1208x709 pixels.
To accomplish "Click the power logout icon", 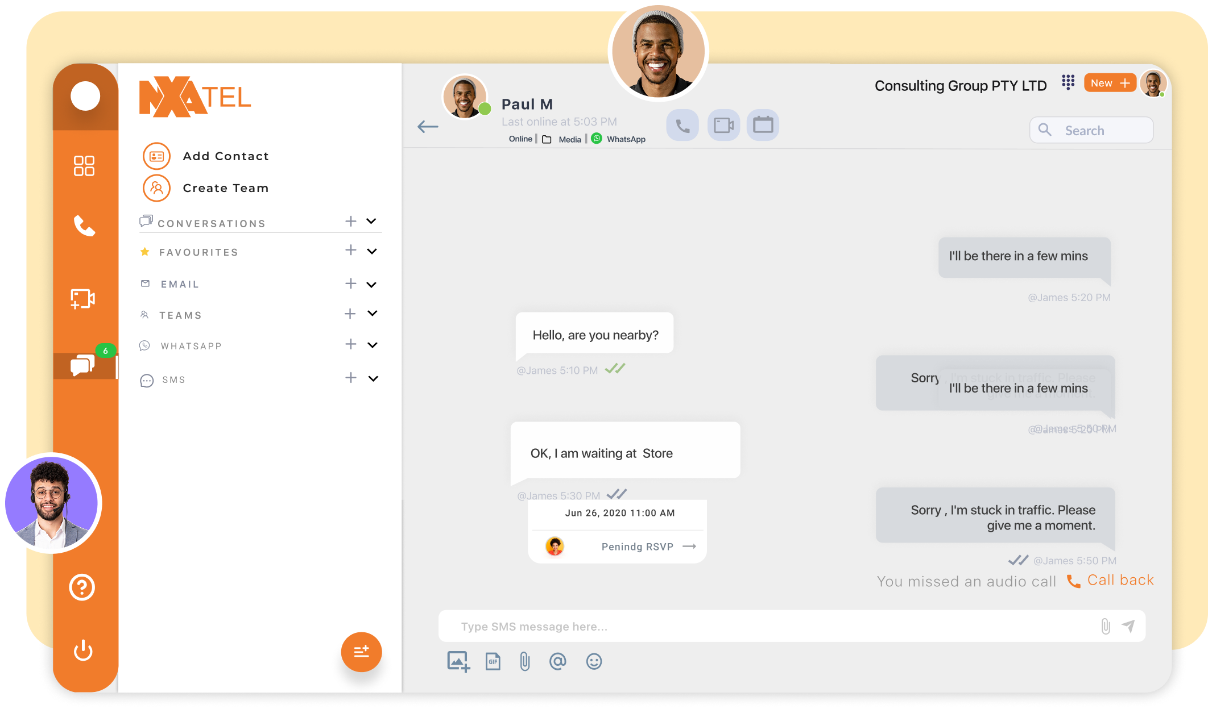I will 83,650.
